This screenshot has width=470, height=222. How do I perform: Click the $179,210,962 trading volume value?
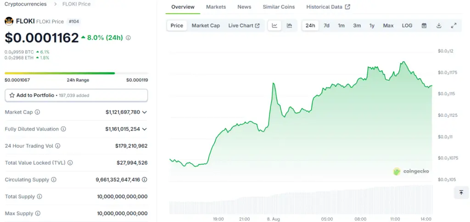[131, 146]
